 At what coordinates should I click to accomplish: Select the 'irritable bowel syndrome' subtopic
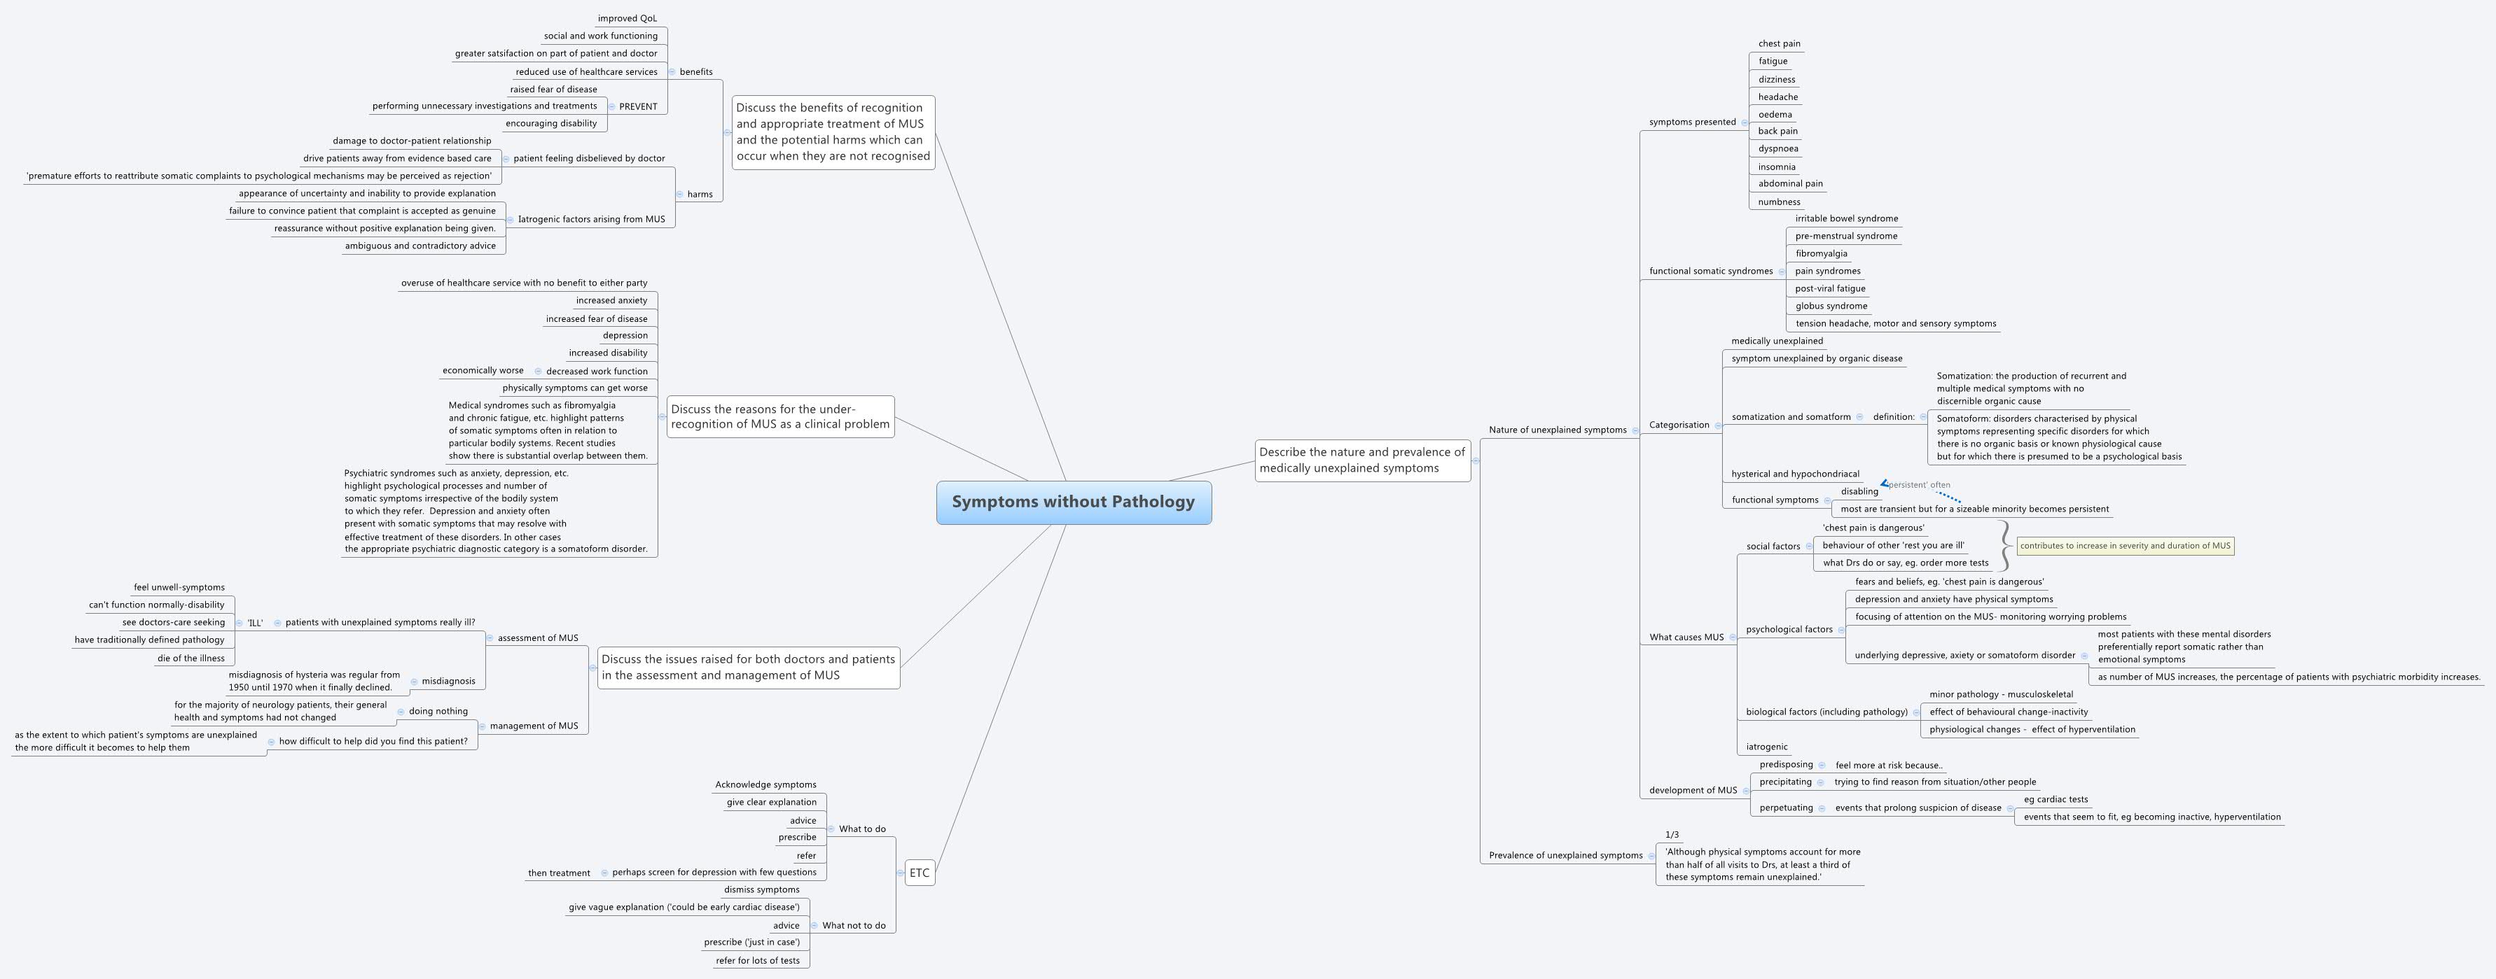[x=1846, y=219]
